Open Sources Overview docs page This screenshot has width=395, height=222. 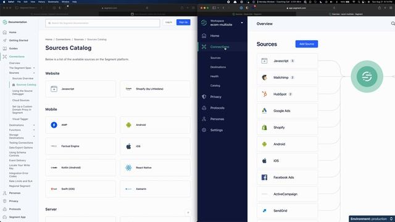[x=23, y=78]
